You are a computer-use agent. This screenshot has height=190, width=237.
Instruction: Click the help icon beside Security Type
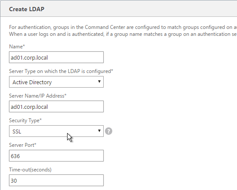(x=108, y=131)
